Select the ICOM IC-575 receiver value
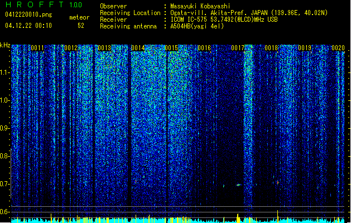Image resolution: width=351 pixels, height=223 pixels. [x=224, y=20]
